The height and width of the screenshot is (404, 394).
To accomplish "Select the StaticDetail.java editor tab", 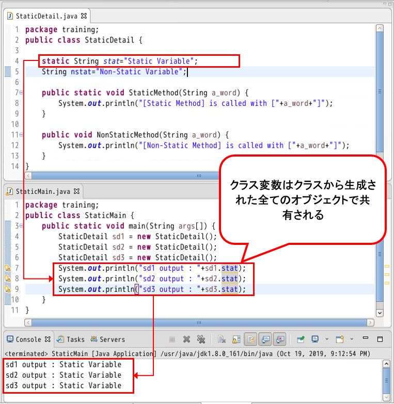I will [x=46, y=16].
